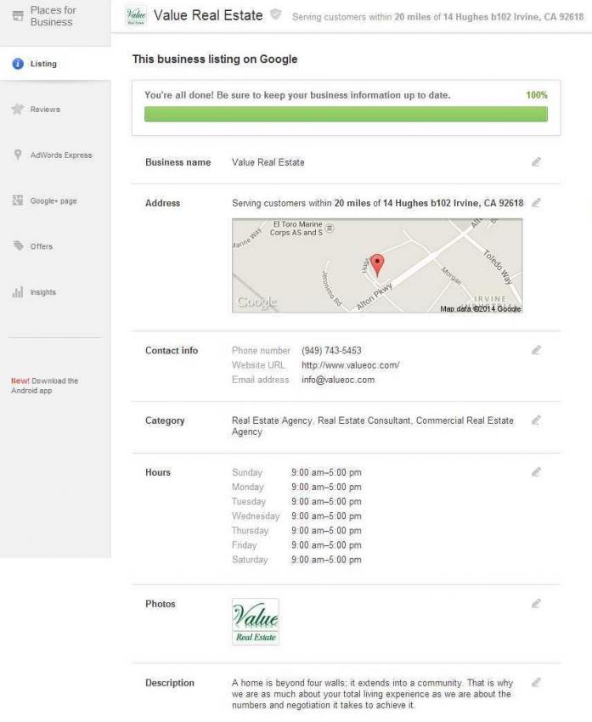Image resolution: width=592 pixels, height=722 pixels.
Task: Click the Offers tag icon
Action: pos(19,245)
